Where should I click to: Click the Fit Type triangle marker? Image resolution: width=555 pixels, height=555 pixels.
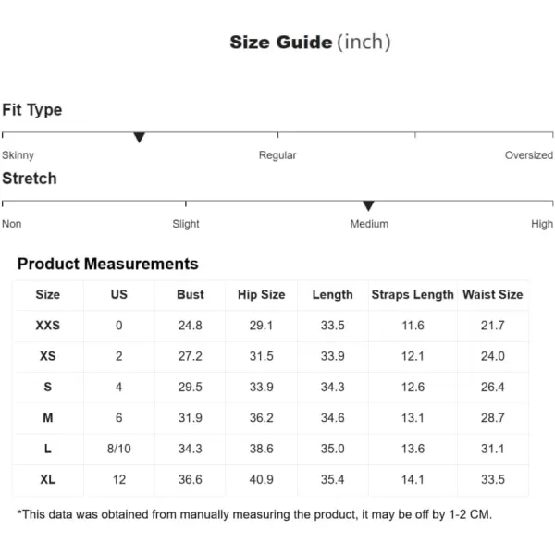click(x=140, y=138)
